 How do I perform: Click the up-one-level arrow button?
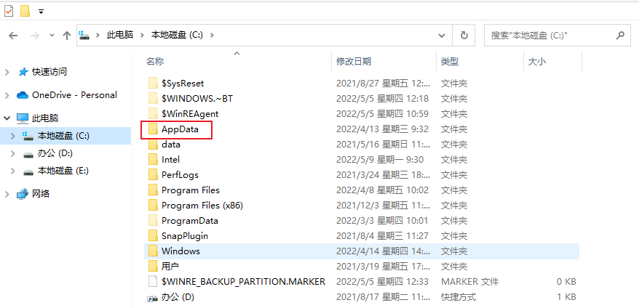(x=67, y=35)
